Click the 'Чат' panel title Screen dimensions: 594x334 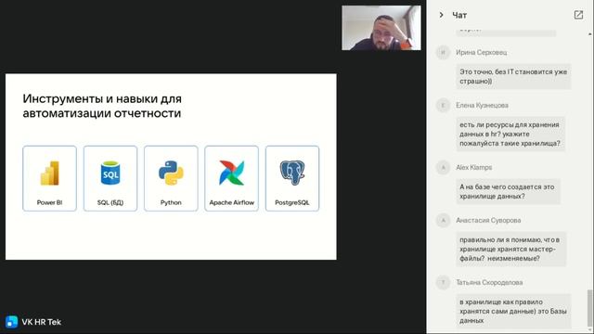459,15
